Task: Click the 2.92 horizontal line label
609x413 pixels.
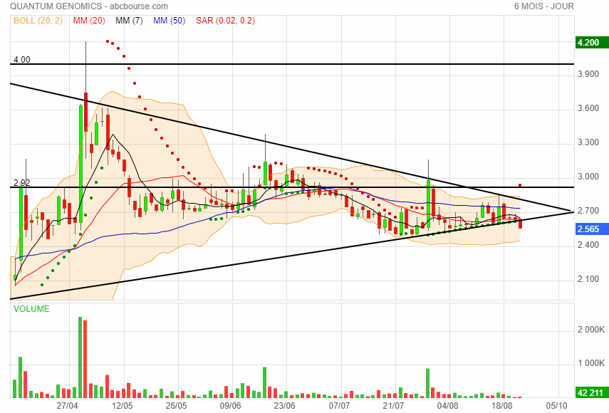Action: pyautogui.click(x=22, y=183)
